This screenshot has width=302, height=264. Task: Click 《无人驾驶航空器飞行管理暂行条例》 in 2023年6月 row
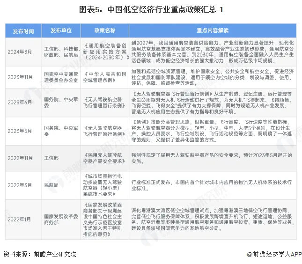(x=104, y=103)
